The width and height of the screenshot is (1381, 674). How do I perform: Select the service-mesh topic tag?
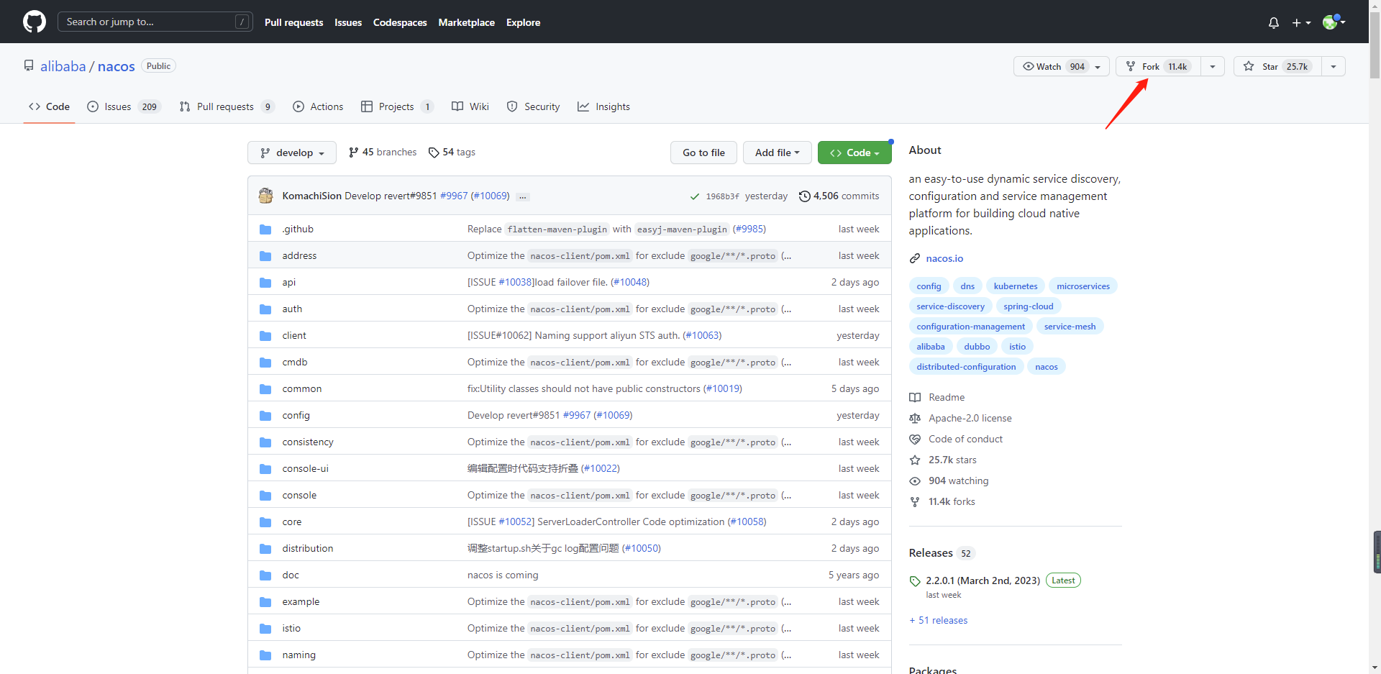(x=1070, y=326)
